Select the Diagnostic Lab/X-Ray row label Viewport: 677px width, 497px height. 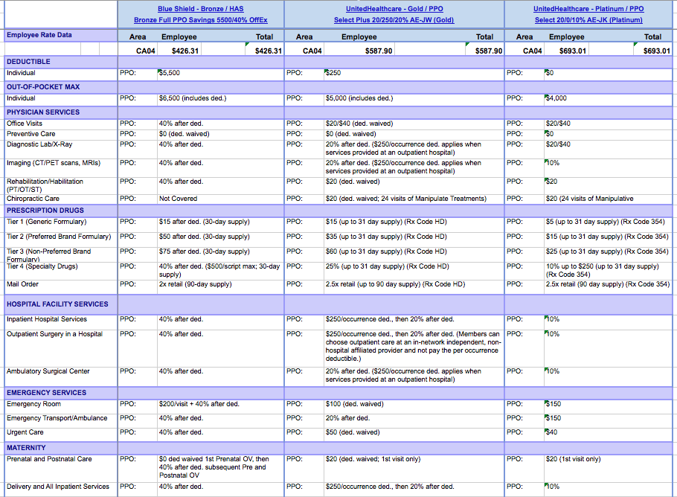click(x=61, y=149)
